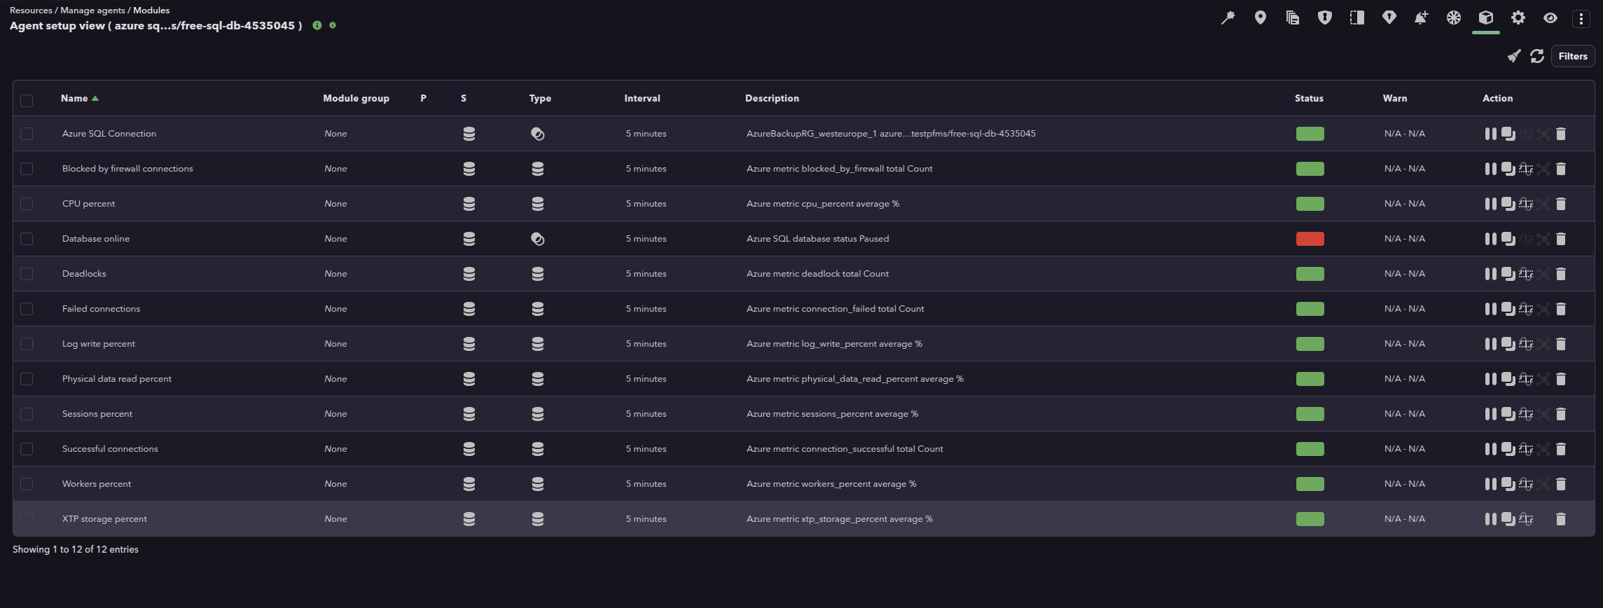Image resolution: width=1603 pixels, height=608 pixels.
Task: Open the three-dot more options menu
Action: 1581,19
